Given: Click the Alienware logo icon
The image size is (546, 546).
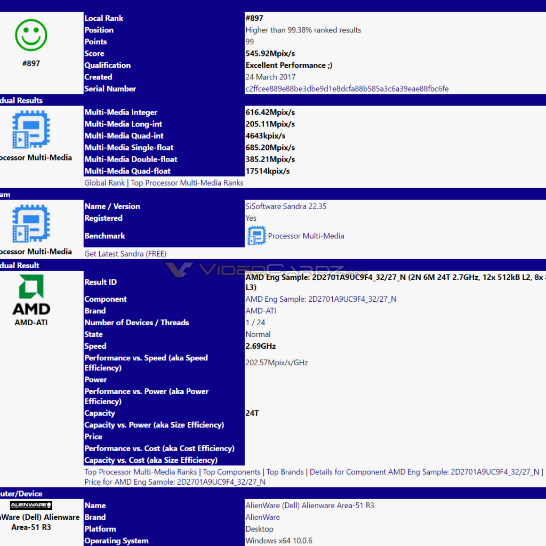Looking at the screenshot, I should tap(31, 505).
